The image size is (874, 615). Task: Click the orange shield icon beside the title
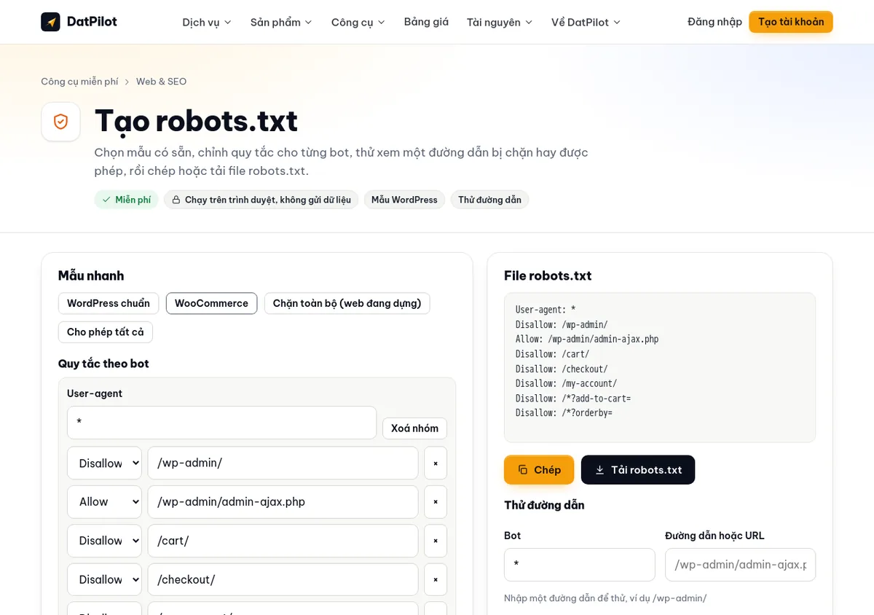[60, 121]
